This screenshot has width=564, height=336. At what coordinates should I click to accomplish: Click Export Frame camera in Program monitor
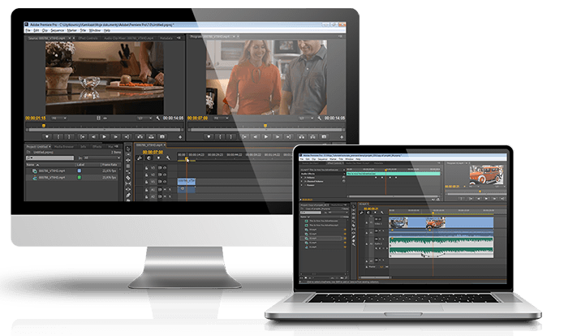(324, 136)
